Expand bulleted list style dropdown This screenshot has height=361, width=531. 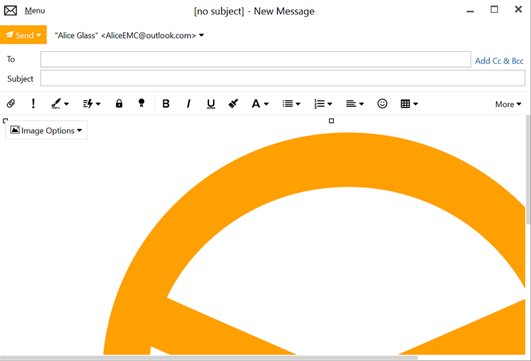coord(298,104)
